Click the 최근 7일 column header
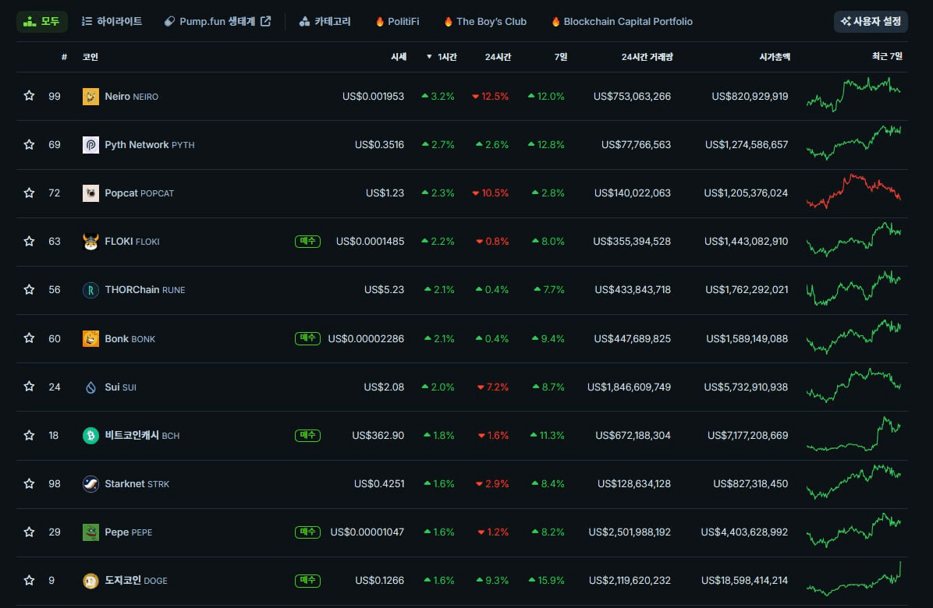The height and width of the screenshot is (608, 933). (x=887, y=56)
